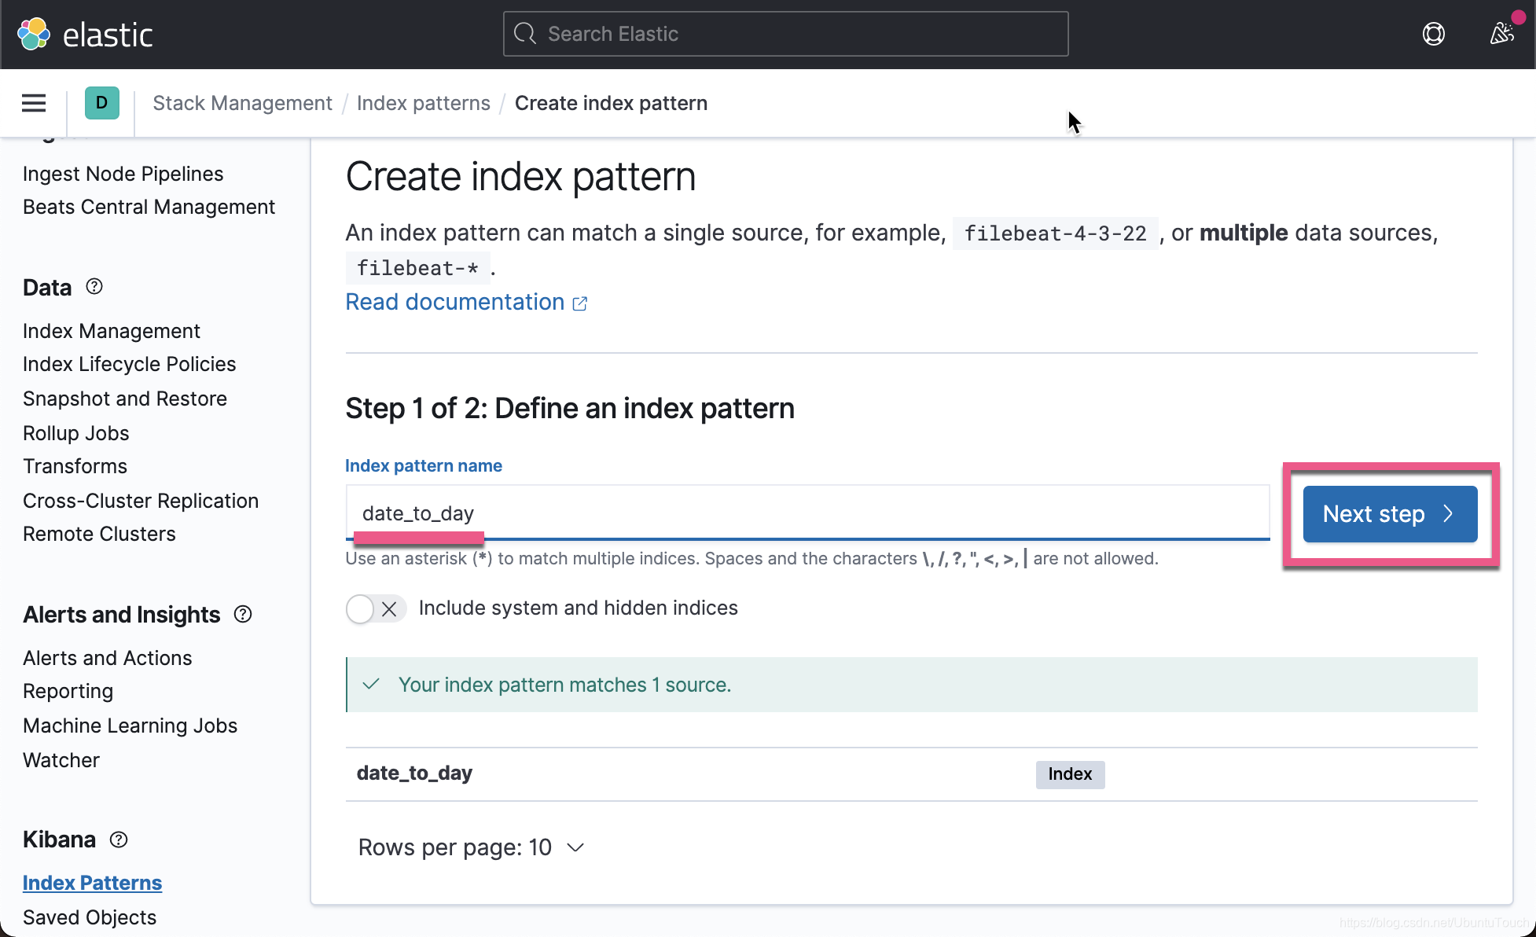1536x937 pixels.
Task: Open the main navigation hamburger menu
Action: pos(33,103)
